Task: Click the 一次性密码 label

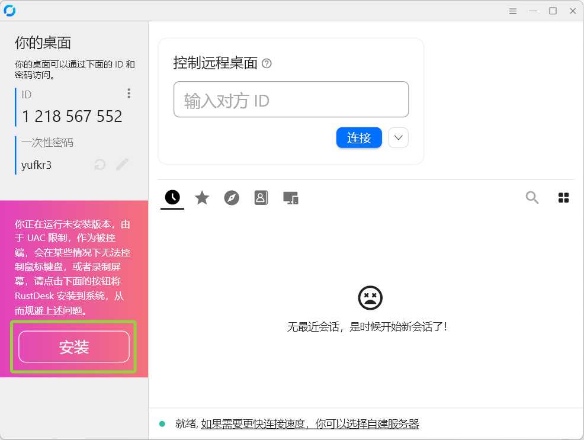Action: click(47, 143)
